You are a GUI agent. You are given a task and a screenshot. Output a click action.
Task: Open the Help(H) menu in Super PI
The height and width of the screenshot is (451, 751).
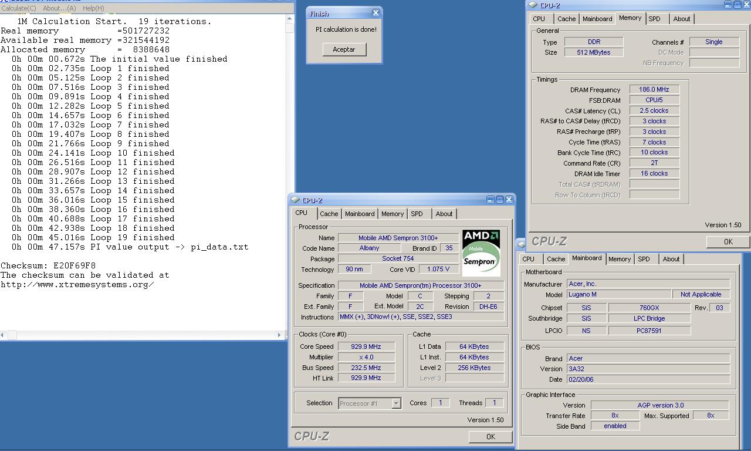click(x=93, y=8)
